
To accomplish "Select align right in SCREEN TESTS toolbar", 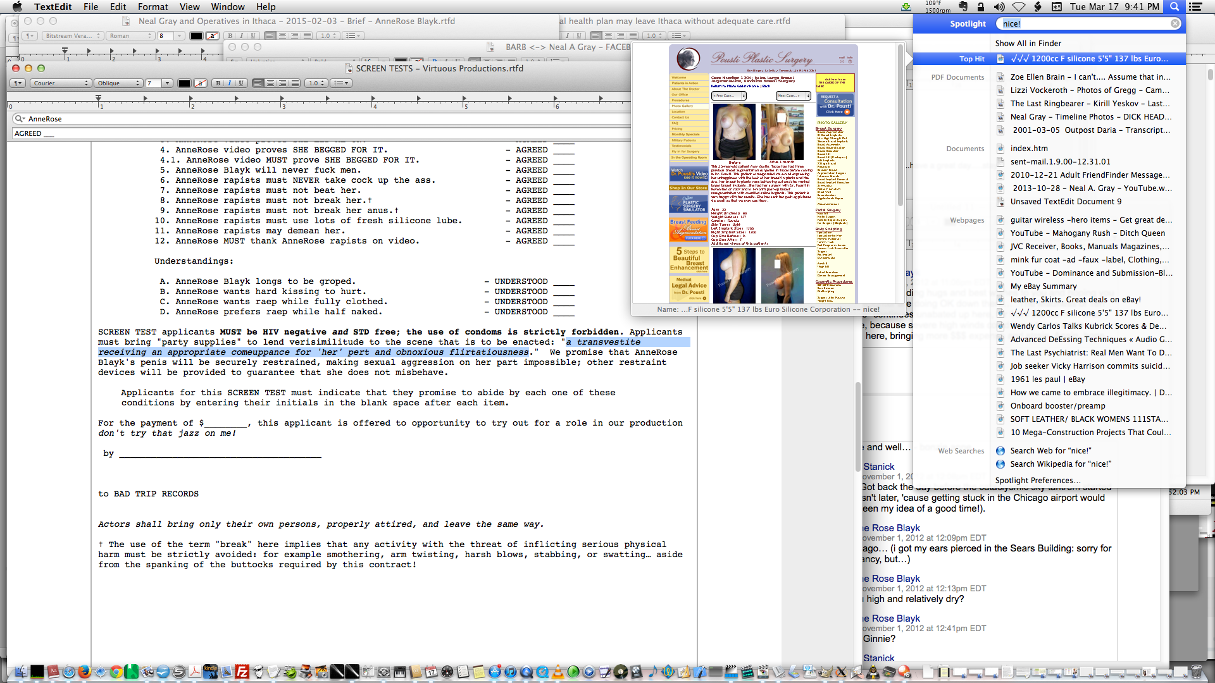I will (282, 83).
